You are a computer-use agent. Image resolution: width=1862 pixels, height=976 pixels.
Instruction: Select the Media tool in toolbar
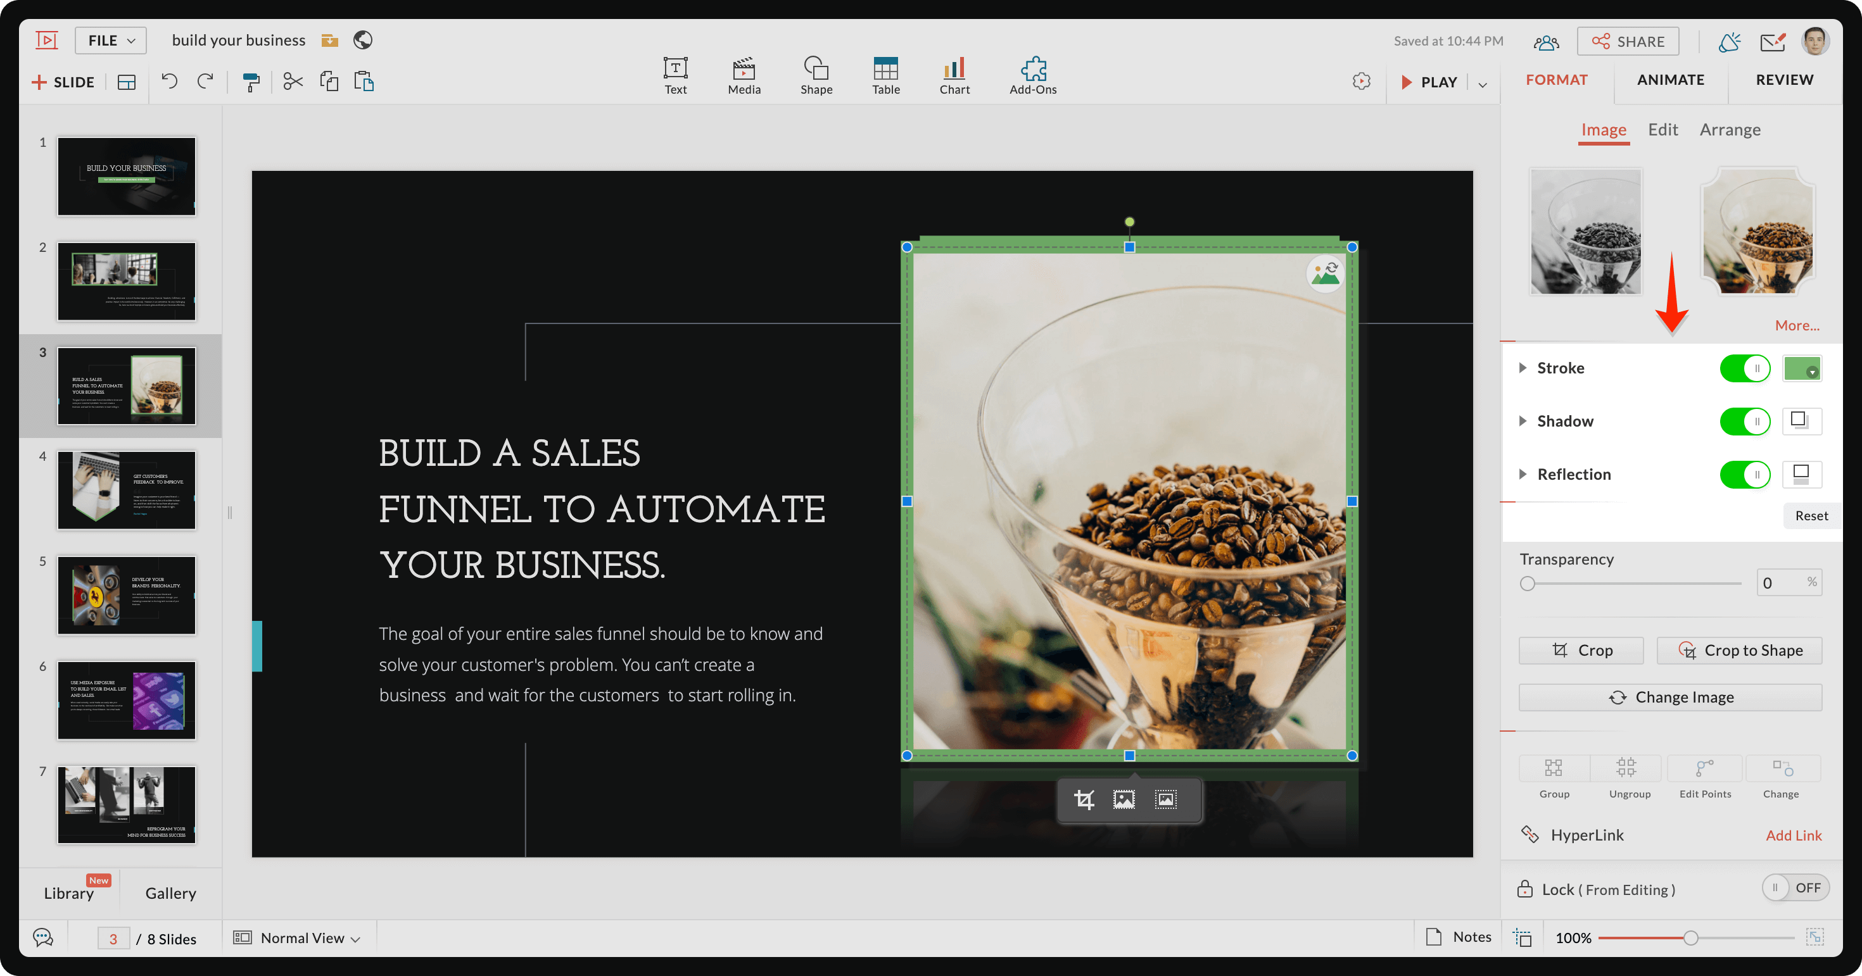pyautogui.click(x=742, y=73)
